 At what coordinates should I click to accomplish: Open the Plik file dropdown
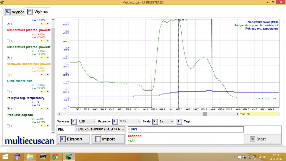pos(100,129)
